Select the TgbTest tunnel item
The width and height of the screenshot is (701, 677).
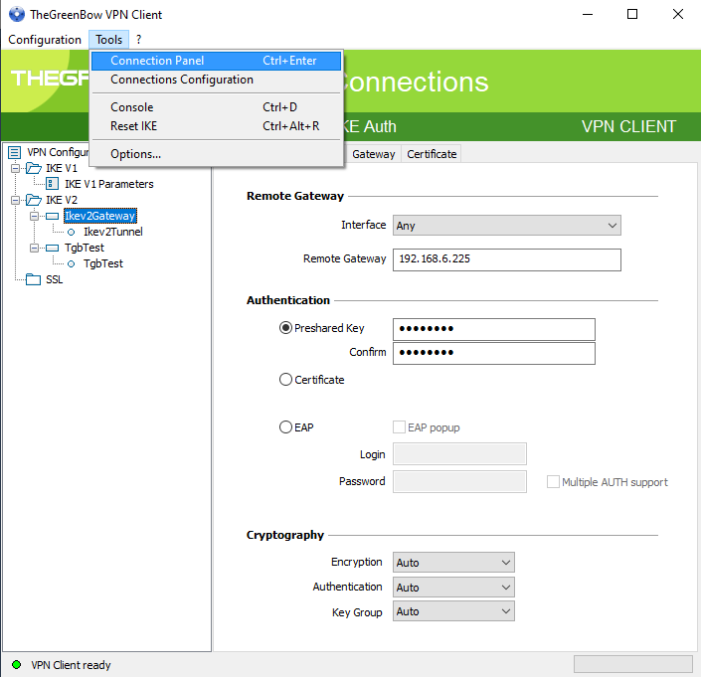103,263
